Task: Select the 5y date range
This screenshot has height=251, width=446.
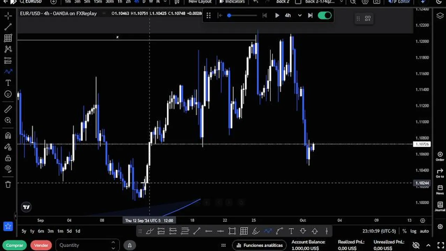Action: [24, 231]
